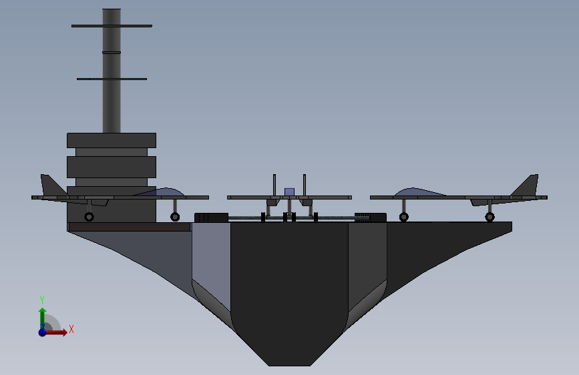Select the topmost crossbar antenna on the mast
This screenshot has width=579, height=375.
(x=112, y=26)
